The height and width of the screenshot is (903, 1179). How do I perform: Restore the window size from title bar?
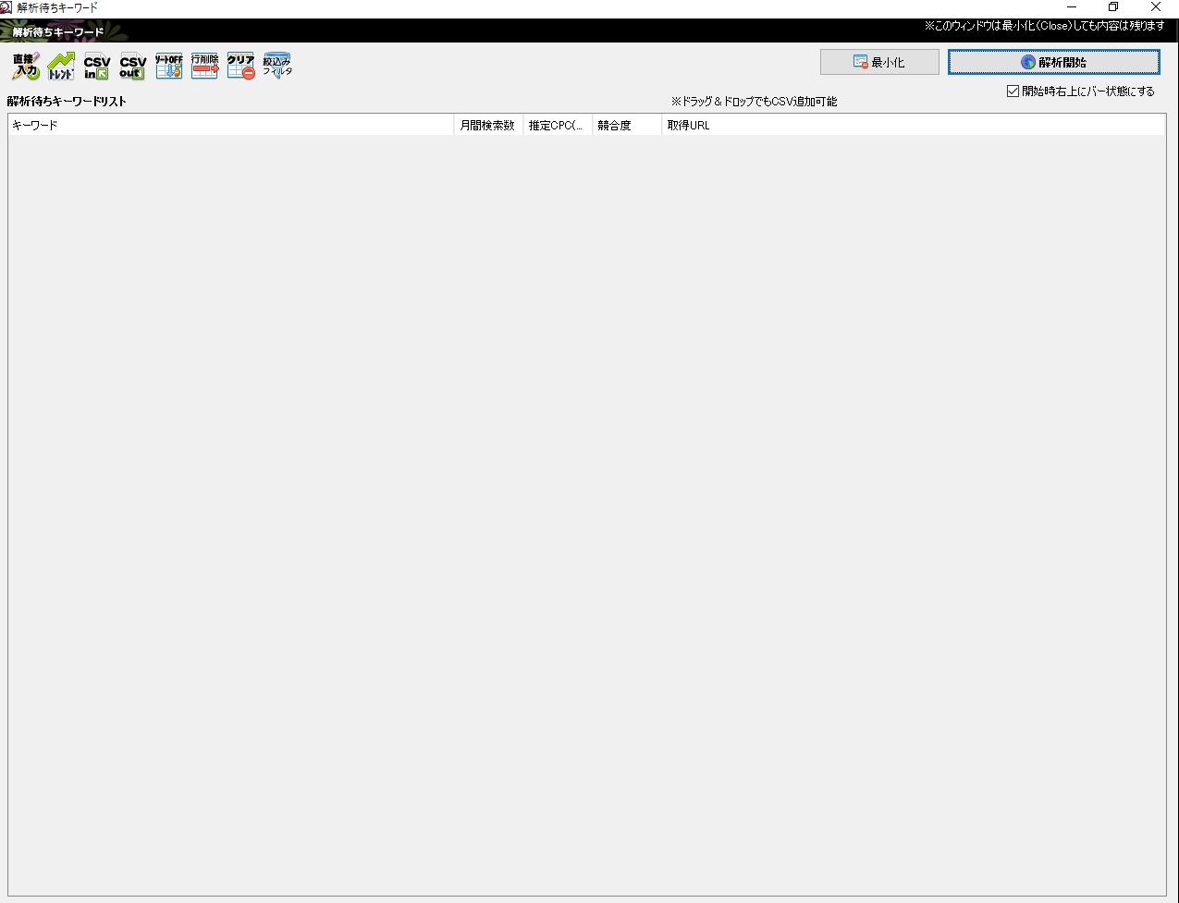[1113, 7]
